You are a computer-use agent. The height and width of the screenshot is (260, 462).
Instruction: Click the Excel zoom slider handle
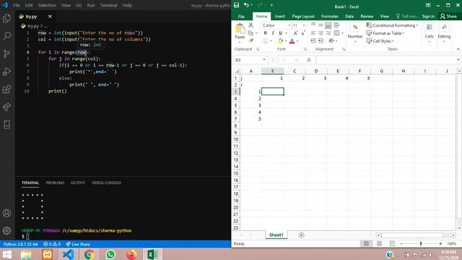point(421,243)
